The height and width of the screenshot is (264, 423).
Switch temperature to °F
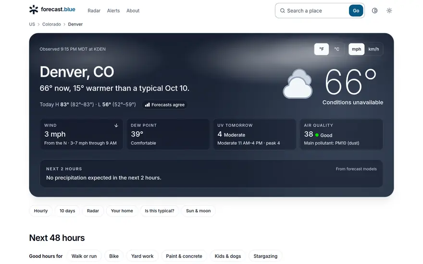point(322,49)
